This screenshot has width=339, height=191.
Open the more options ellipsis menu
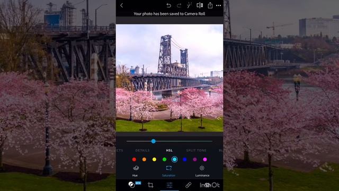pyautogui.click(x=219, y=6)
